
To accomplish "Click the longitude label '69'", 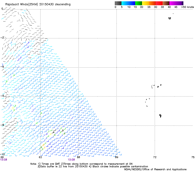I will 116,157.
